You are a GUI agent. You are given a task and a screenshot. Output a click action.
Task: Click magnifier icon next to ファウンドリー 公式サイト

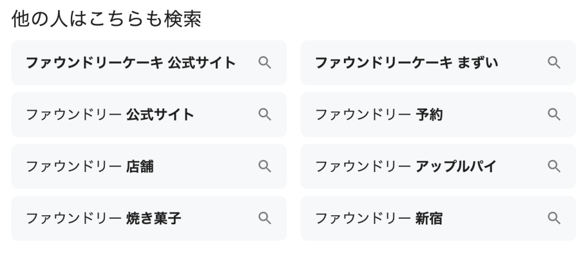click(x=264, y=115)
